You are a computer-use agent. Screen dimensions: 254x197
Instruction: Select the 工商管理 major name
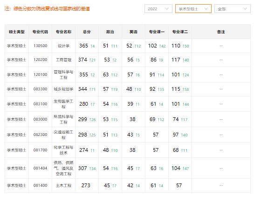click(x=63, y=60)
